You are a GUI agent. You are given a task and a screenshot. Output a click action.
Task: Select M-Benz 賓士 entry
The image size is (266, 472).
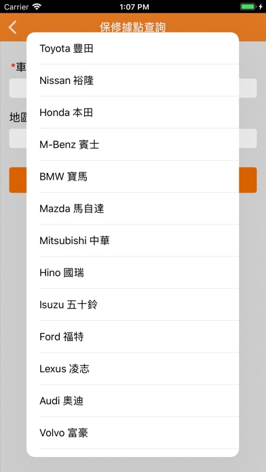point(132,144)
